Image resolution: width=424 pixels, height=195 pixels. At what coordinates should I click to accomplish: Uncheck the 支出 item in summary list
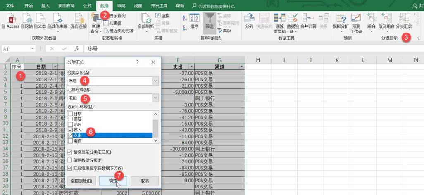tap(70, 135)
